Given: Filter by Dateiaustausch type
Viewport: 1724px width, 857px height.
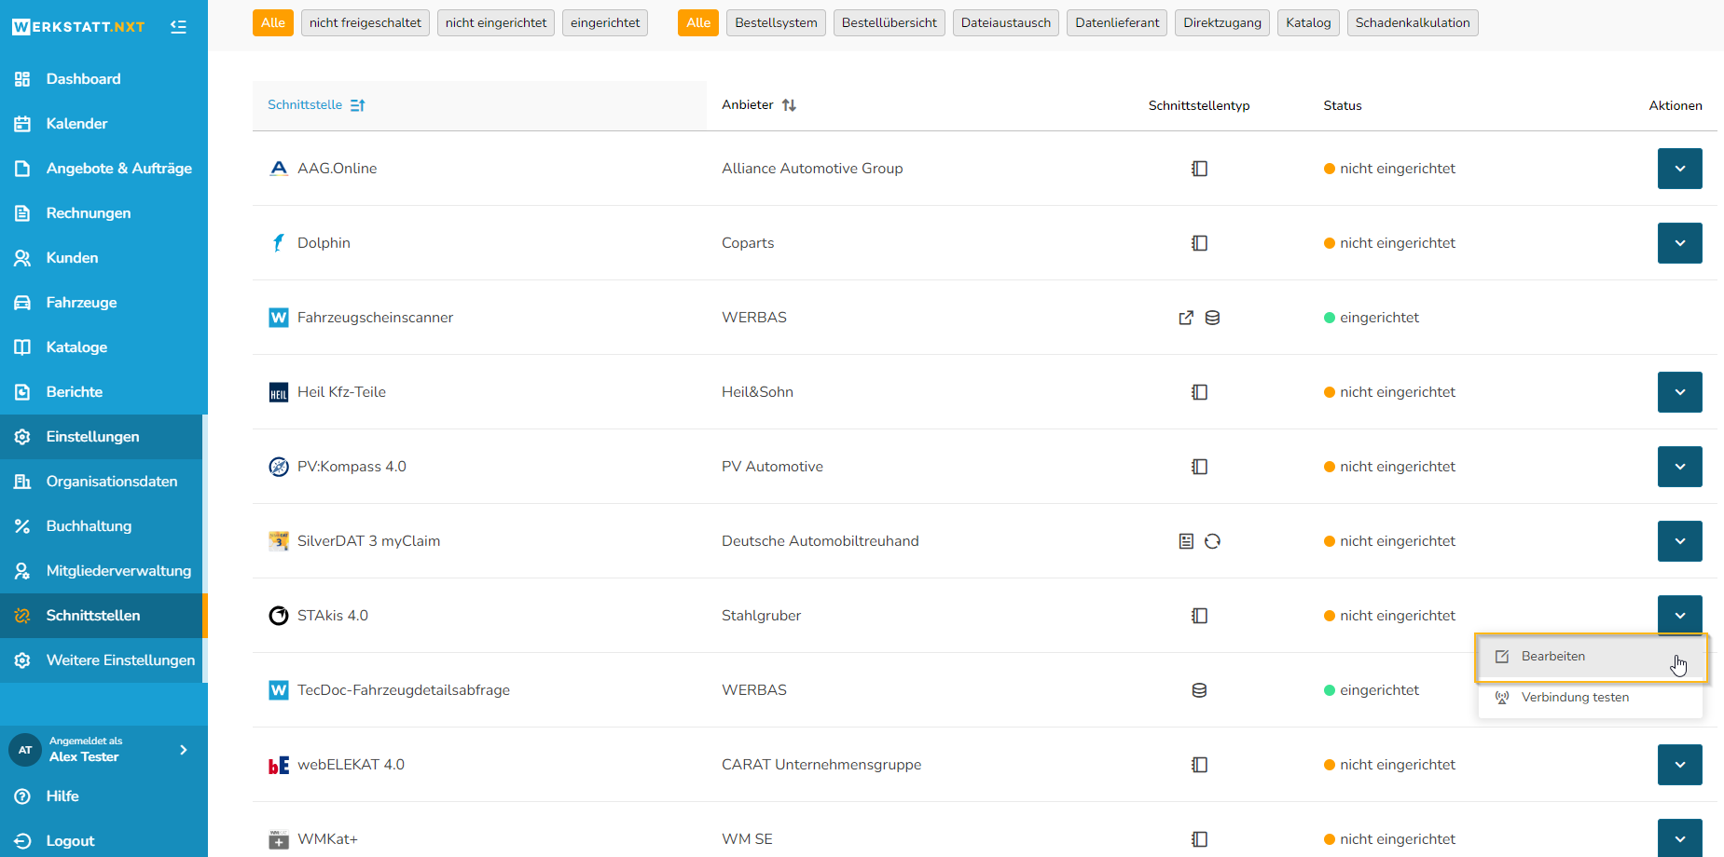Looking at the screenshot, I should 1006,23.
